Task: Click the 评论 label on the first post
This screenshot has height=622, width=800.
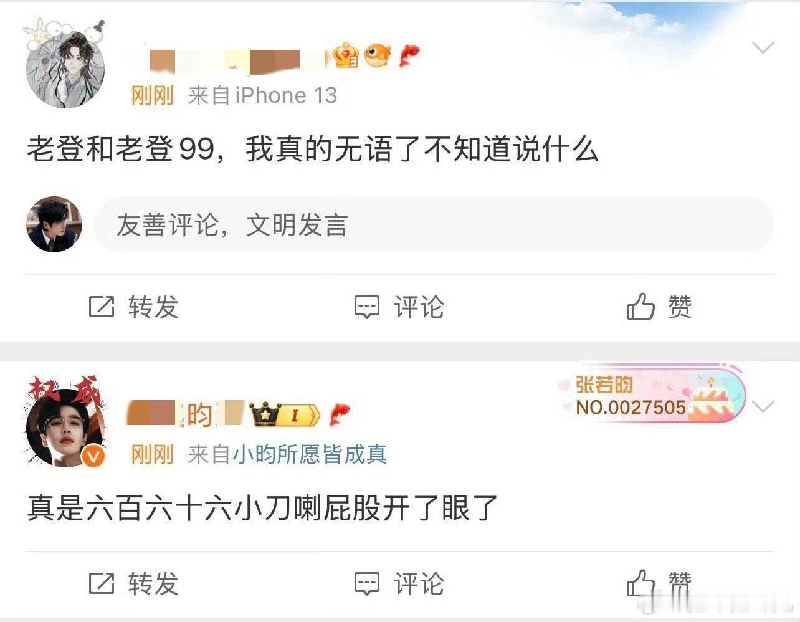Action: coord(419,307)
